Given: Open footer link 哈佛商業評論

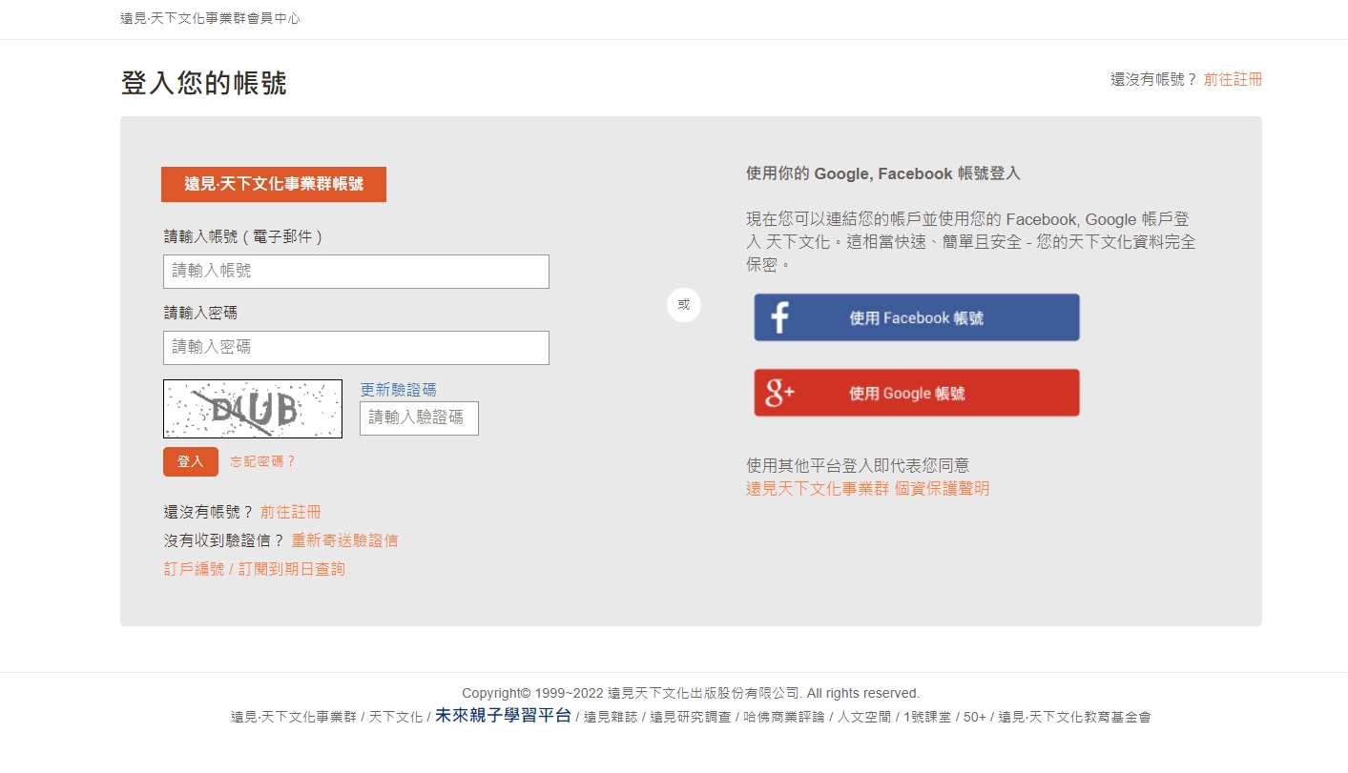Looking at the screenshot, I should (784, 717).
